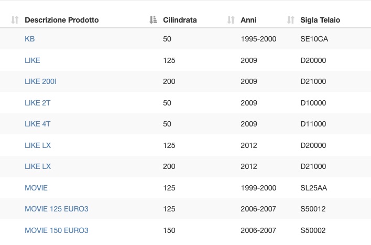This screenshot has width=371, height=245.
Task: Open the MOVIE 125 EURO3 link
Action: point(57,209)
